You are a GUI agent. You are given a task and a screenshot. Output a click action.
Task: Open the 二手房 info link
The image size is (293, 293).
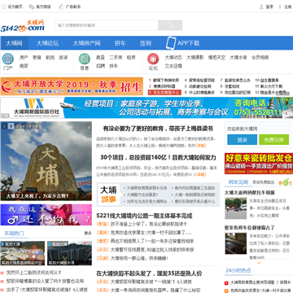116,58
